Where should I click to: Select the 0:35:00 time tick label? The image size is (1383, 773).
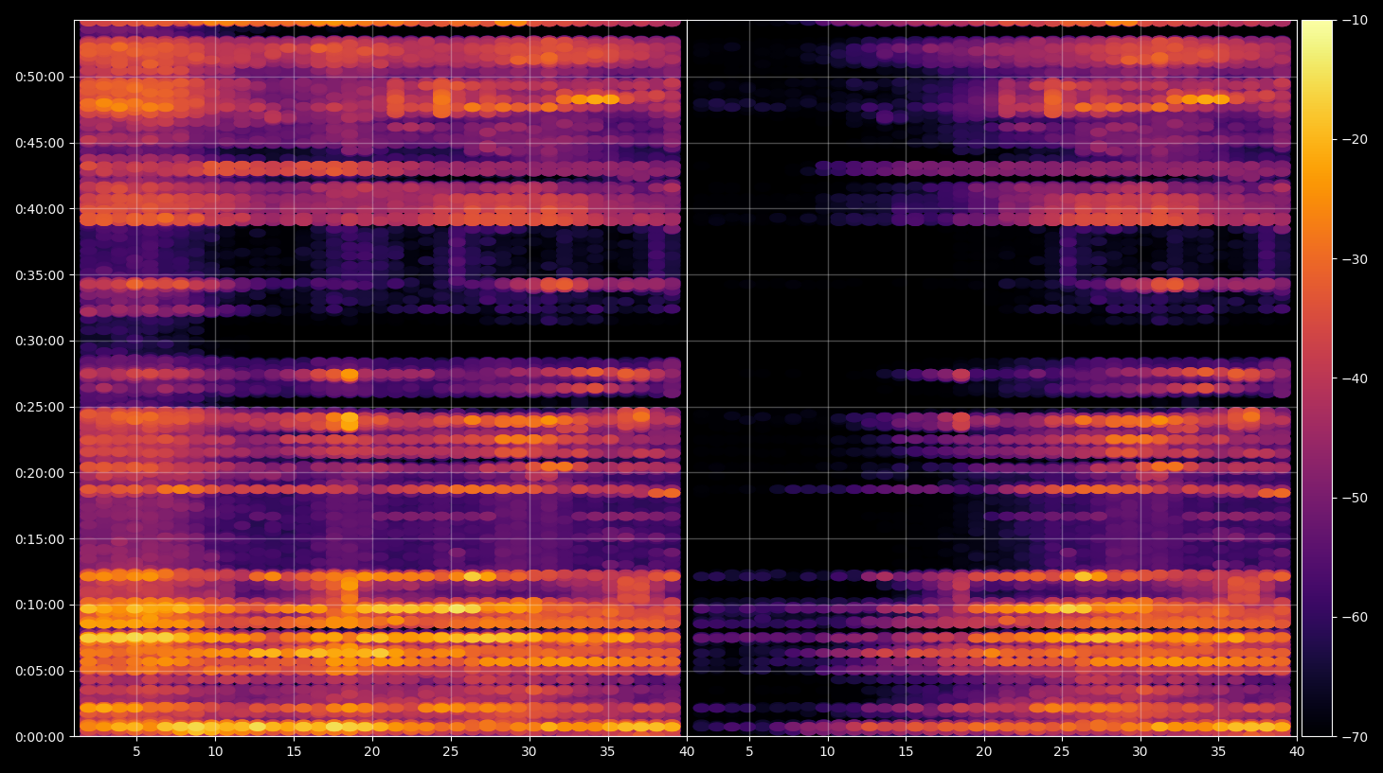pyautogui.click(x=40, y=275)
